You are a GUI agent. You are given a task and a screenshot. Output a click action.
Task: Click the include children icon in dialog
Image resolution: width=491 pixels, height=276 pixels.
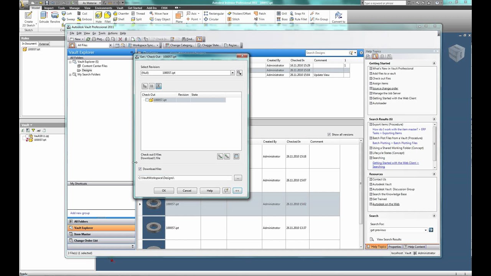click(x=220, y=156)
